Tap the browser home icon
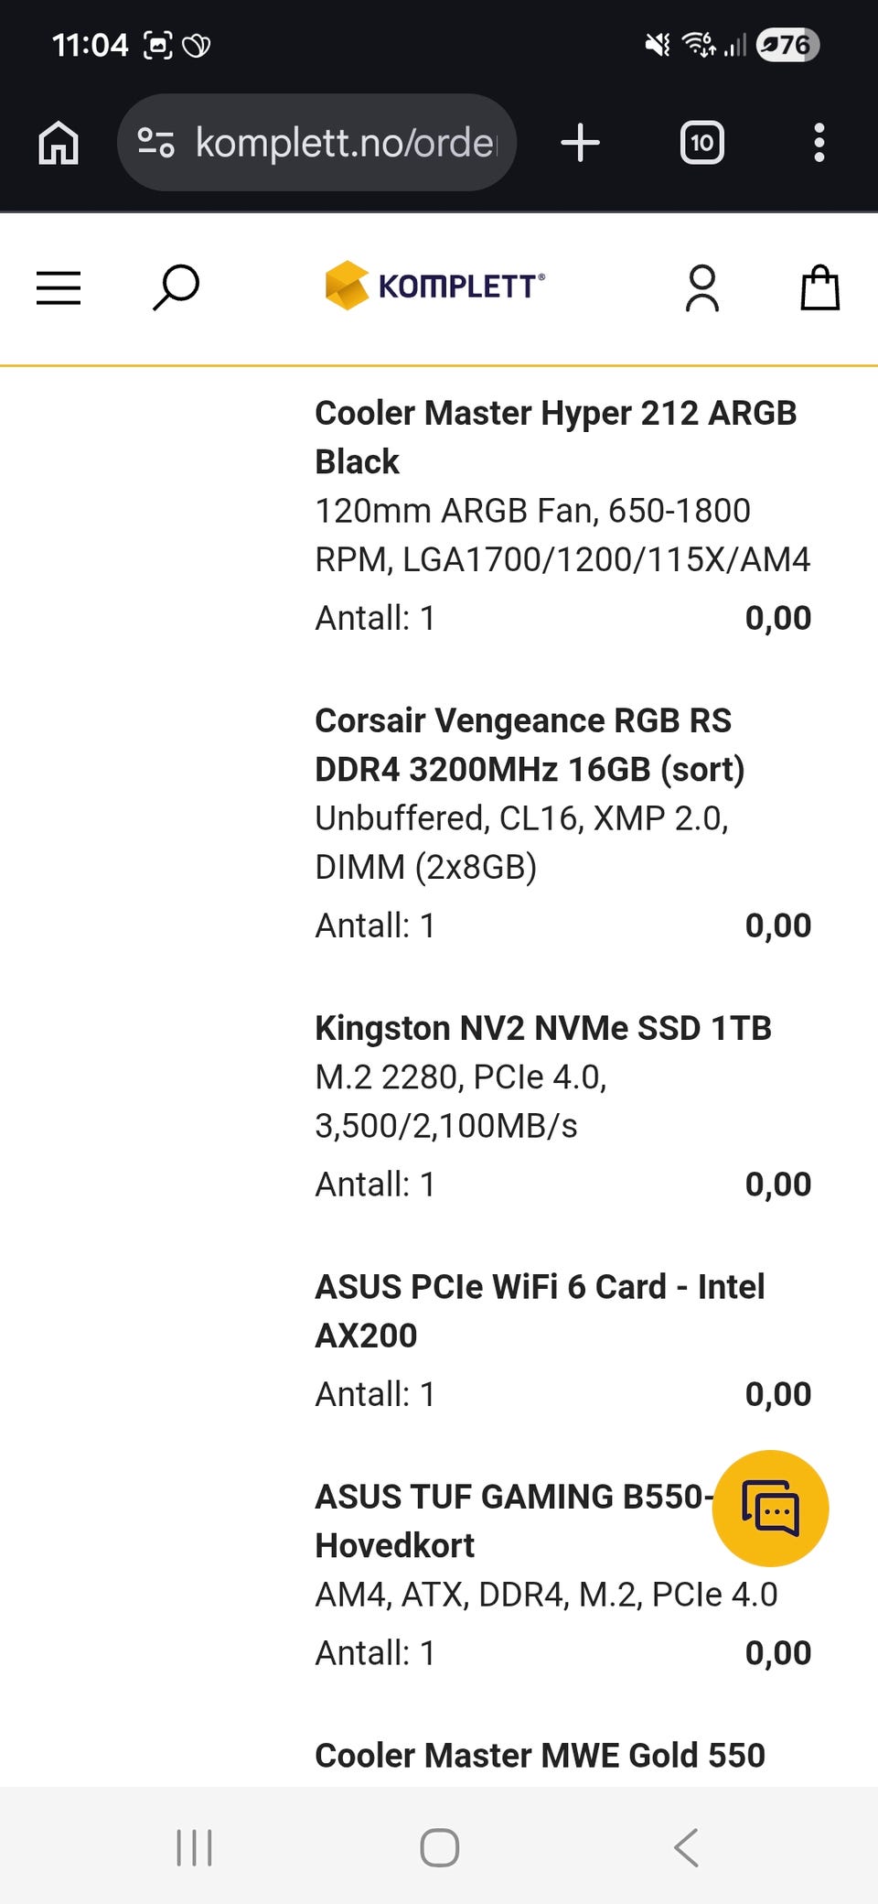This screenshot has width=878, height=1904. pyautogui.click(x=59, y=143)
